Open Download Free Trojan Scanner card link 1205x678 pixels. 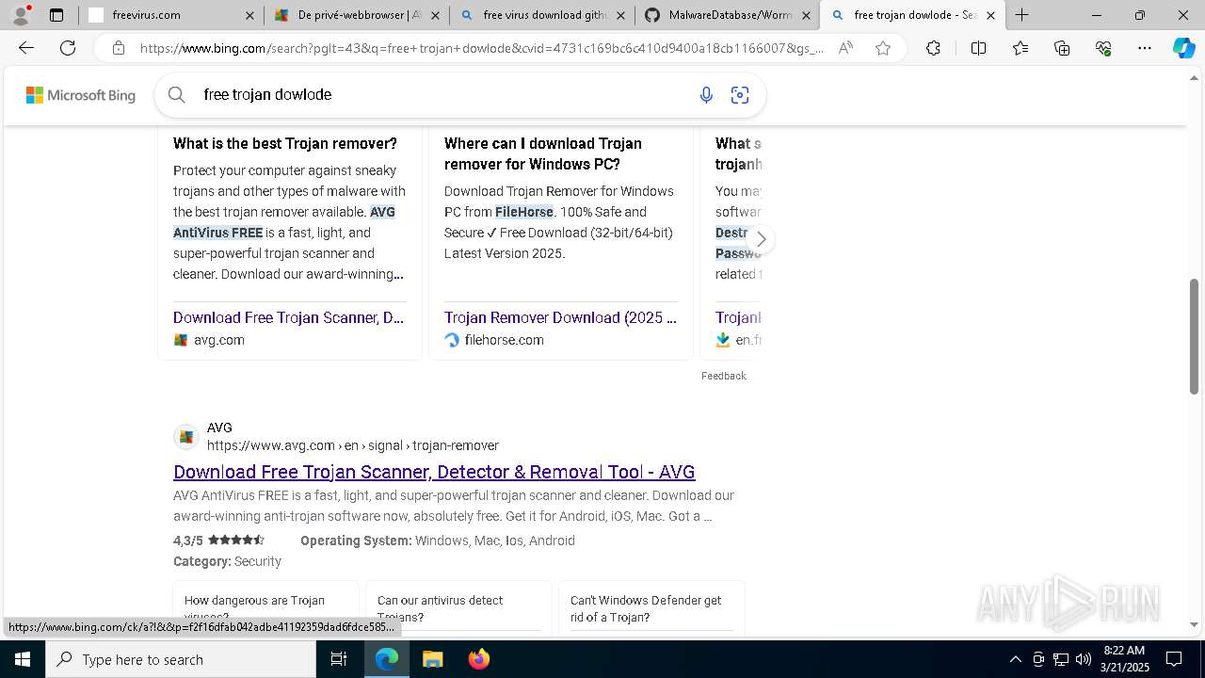pyautogui.click(x=288, y=317)
